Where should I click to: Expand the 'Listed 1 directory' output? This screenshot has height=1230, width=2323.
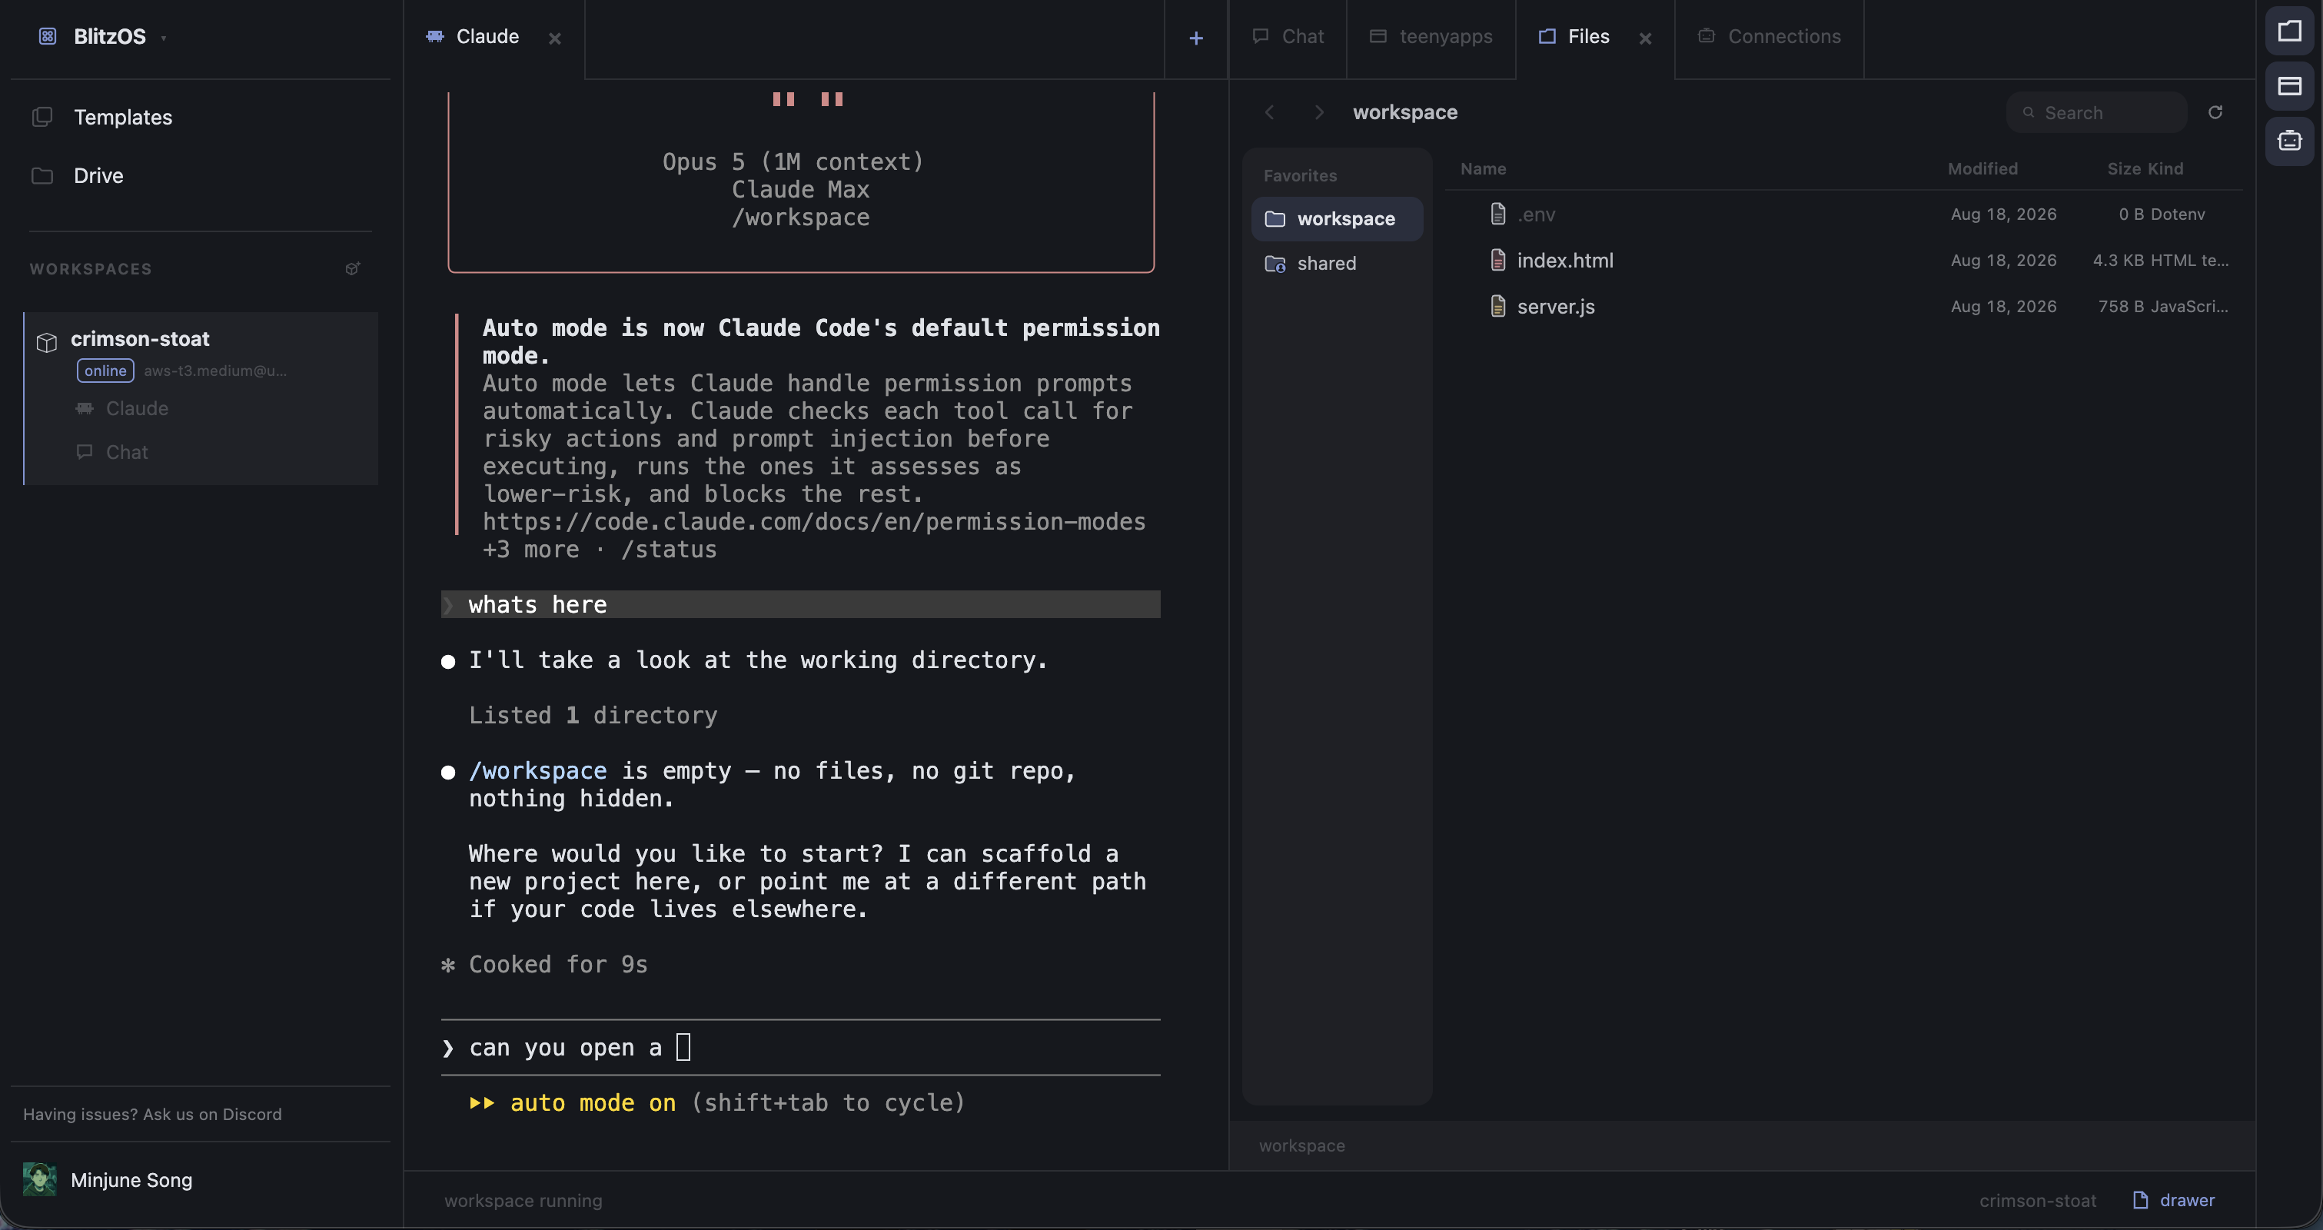click(593, 715)
